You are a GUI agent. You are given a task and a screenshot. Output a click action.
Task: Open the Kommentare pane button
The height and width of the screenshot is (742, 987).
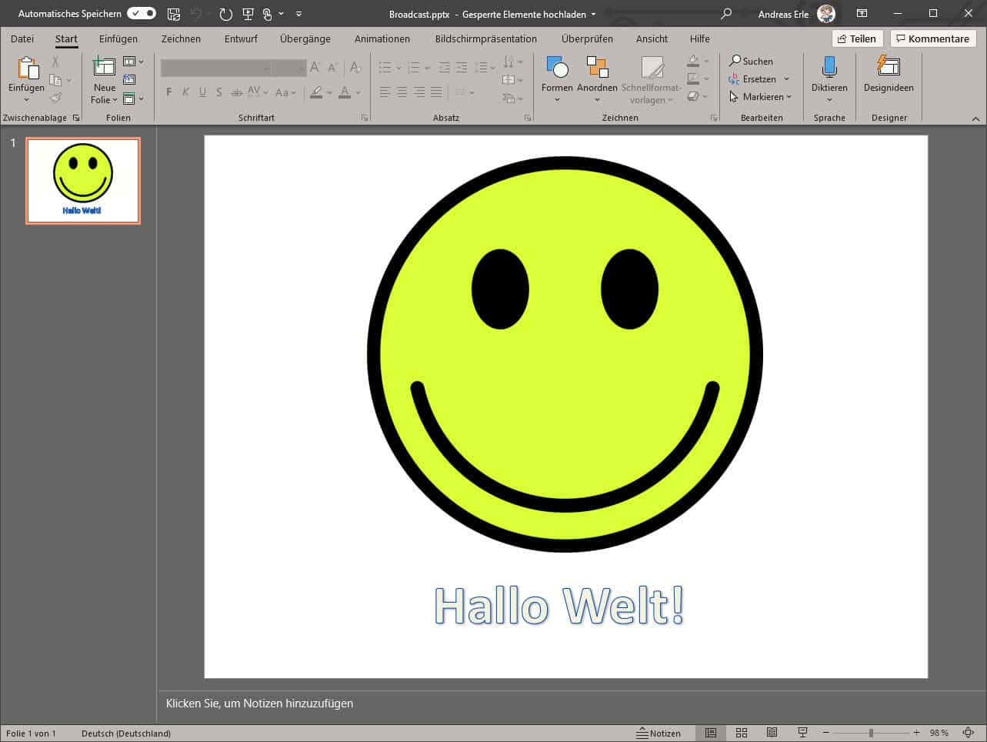pyautogui.click(x=932, y=38)
